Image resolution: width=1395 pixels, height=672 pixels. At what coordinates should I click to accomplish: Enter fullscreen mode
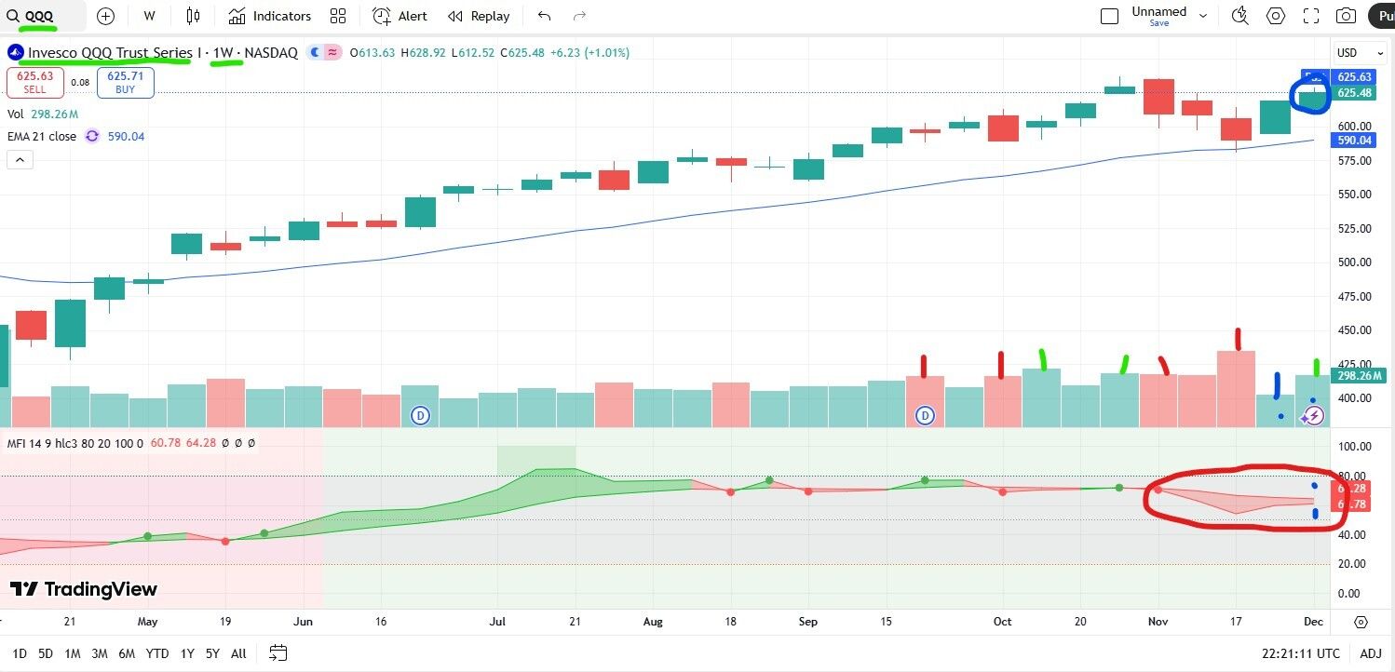pyautogui.click(x=1311, y=16)
